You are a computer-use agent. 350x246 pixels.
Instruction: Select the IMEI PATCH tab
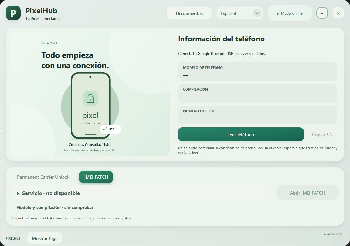pyautogui.click(x=96, y=177)
